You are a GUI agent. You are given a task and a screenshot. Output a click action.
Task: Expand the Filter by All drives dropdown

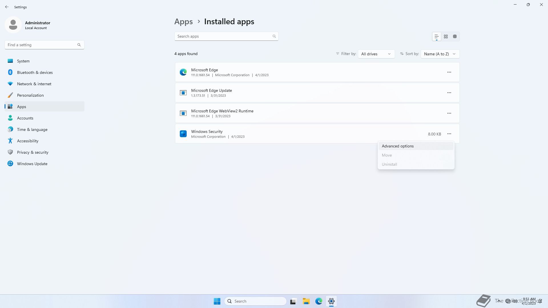pos(376,54)
